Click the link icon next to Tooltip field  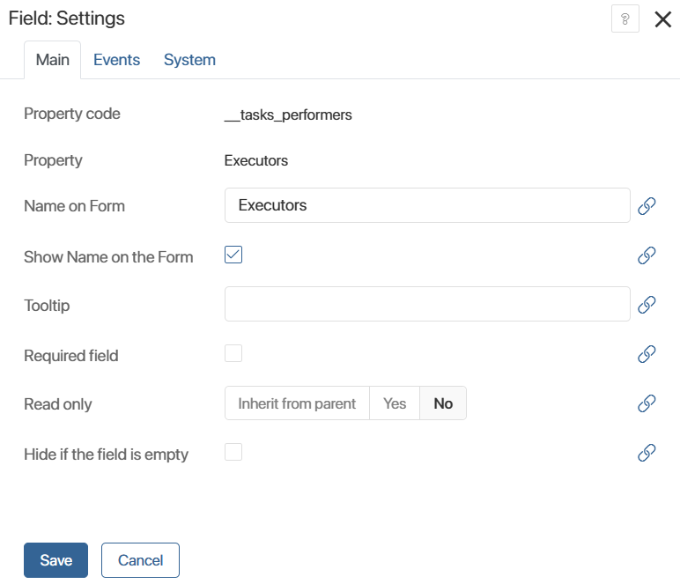[647, 305]
